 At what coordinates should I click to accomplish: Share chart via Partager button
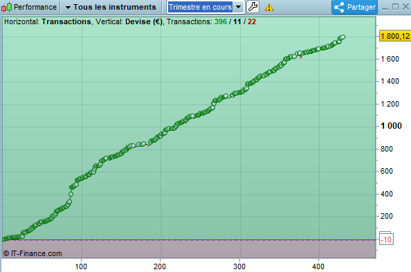click(x=355, y=7)
